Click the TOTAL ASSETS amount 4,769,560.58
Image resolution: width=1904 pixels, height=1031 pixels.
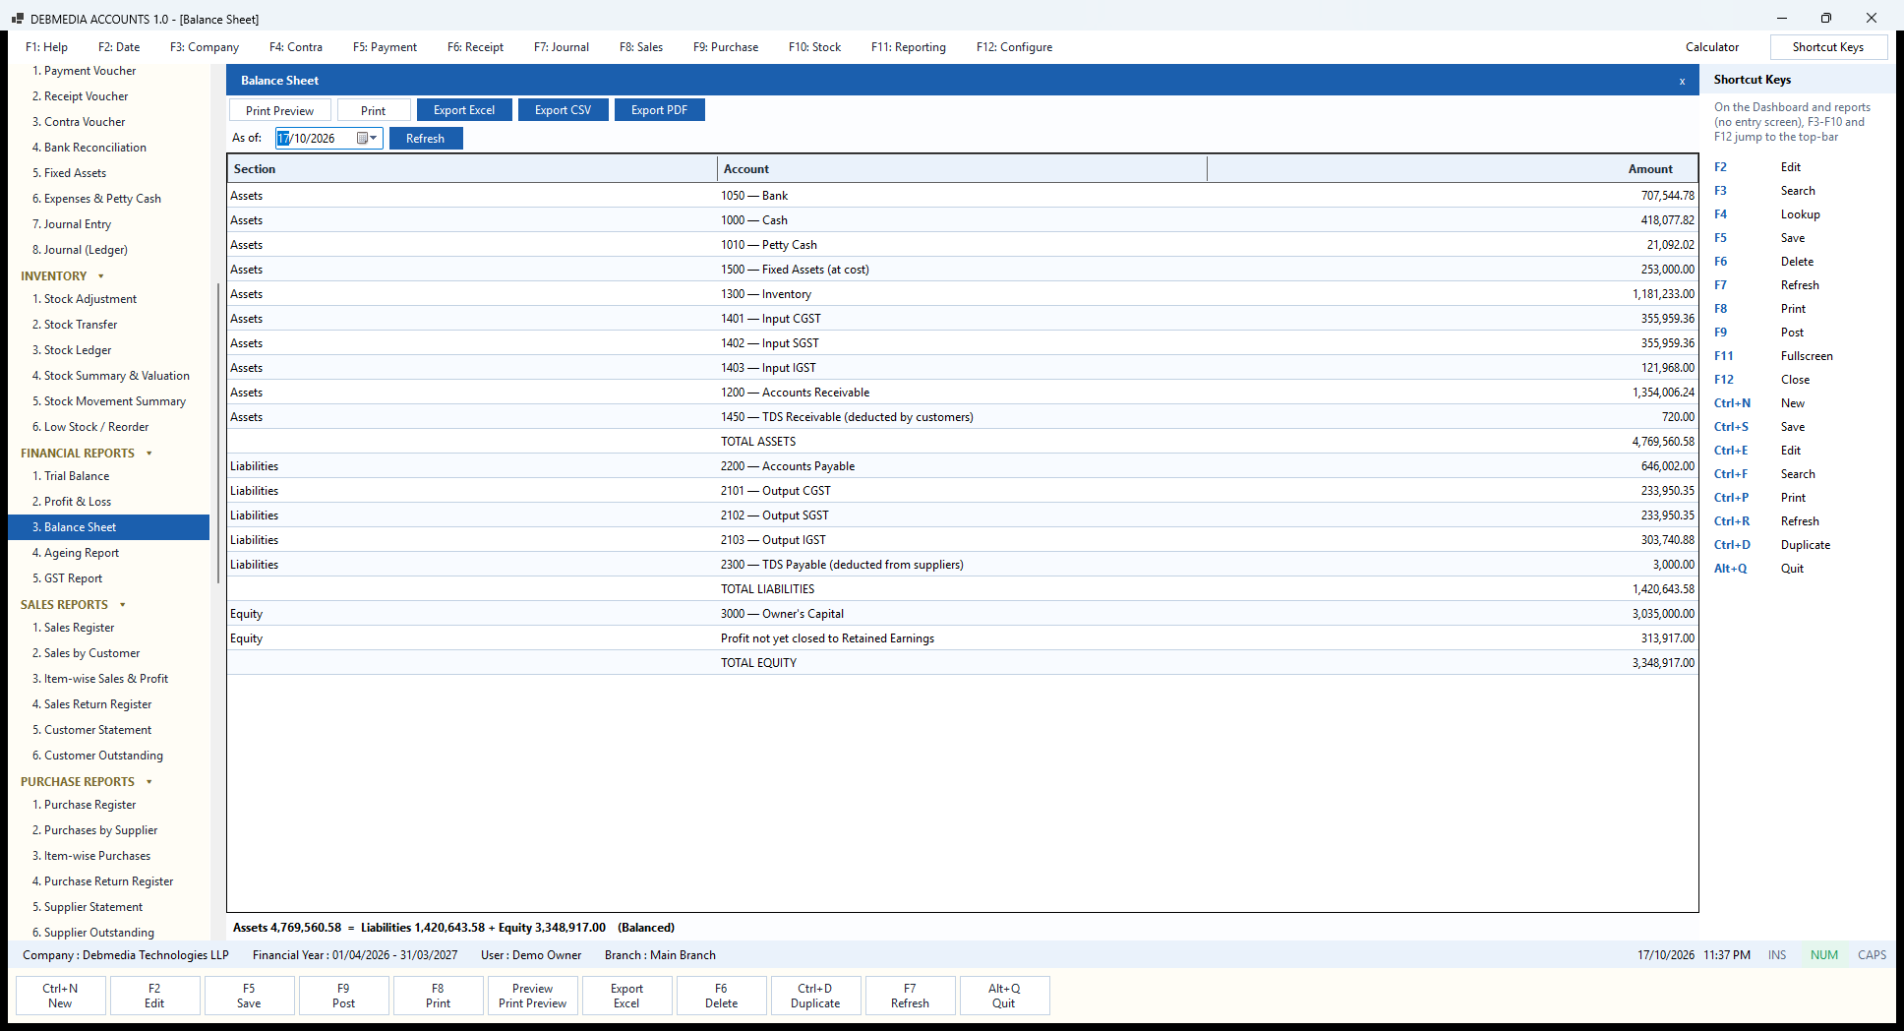click(1663, 442)
